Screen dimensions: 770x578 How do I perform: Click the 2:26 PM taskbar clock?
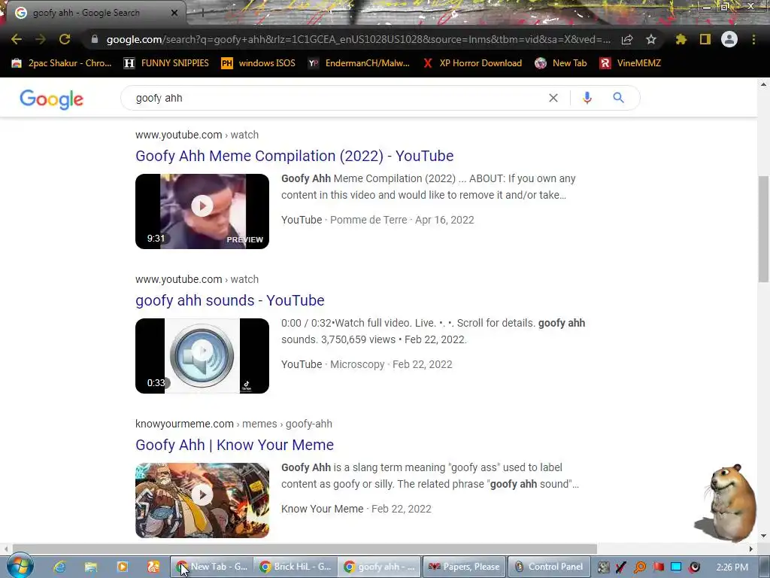[x=732, y=567]
